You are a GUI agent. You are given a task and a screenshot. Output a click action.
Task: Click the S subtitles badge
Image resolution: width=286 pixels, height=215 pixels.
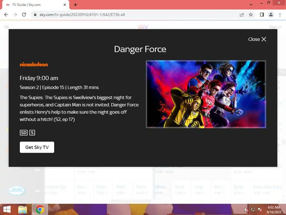32,133
